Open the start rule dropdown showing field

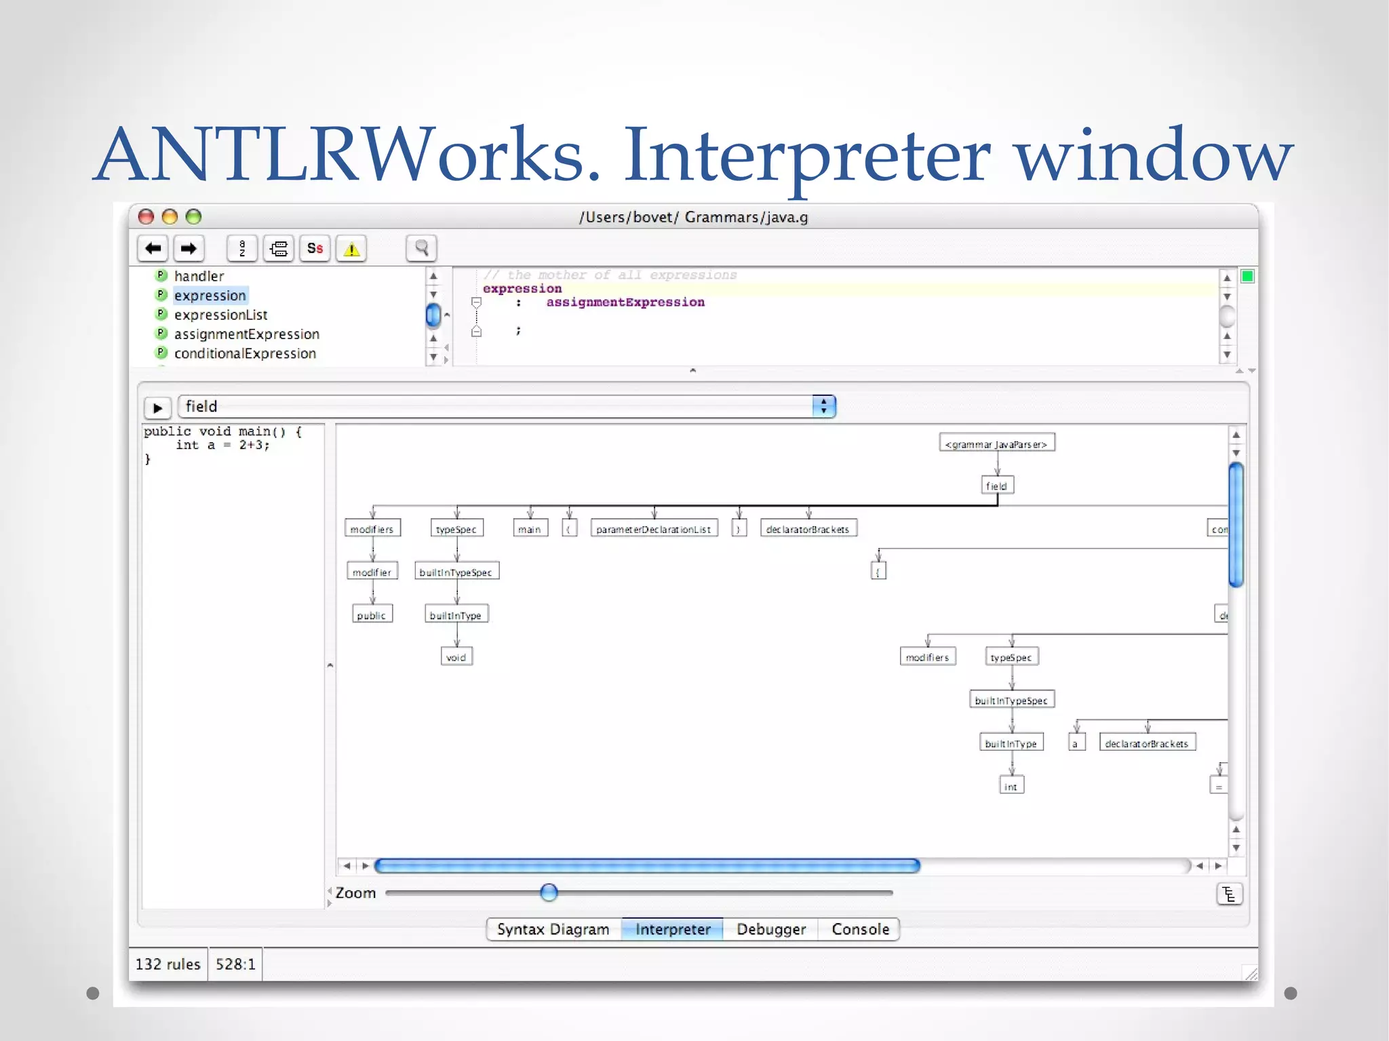tap(507, 406)
